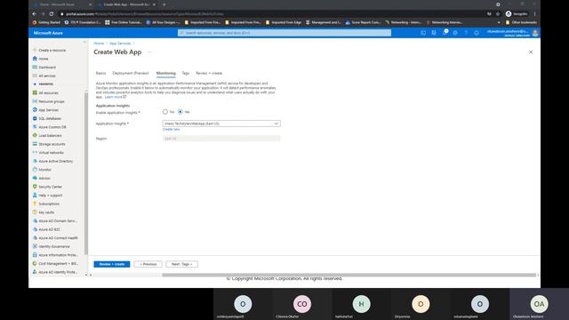This screenshot has width=569, height=320.
Task: Click the blue Review + create button
Action: tap(112, 264)
